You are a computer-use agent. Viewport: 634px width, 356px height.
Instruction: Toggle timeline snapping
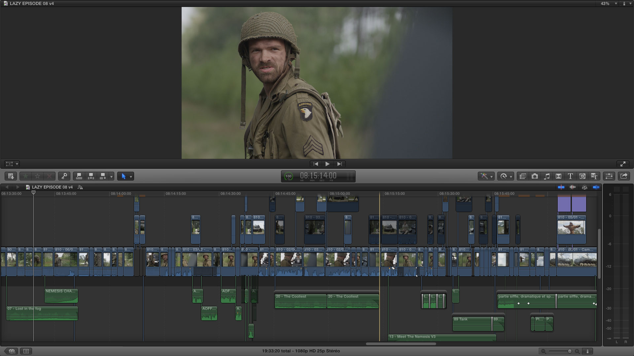[596, 187]
